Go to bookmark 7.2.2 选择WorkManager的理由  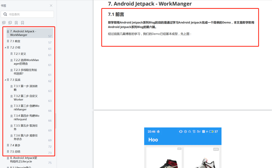click(x=26, y=62)
